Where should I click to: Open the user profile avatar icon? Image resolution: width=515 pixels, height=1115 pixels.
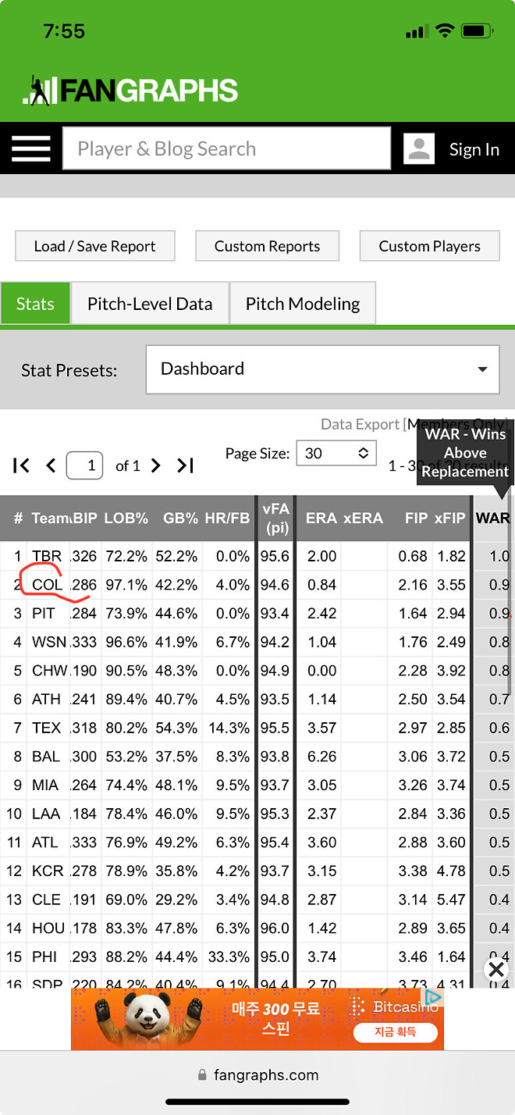419,149
